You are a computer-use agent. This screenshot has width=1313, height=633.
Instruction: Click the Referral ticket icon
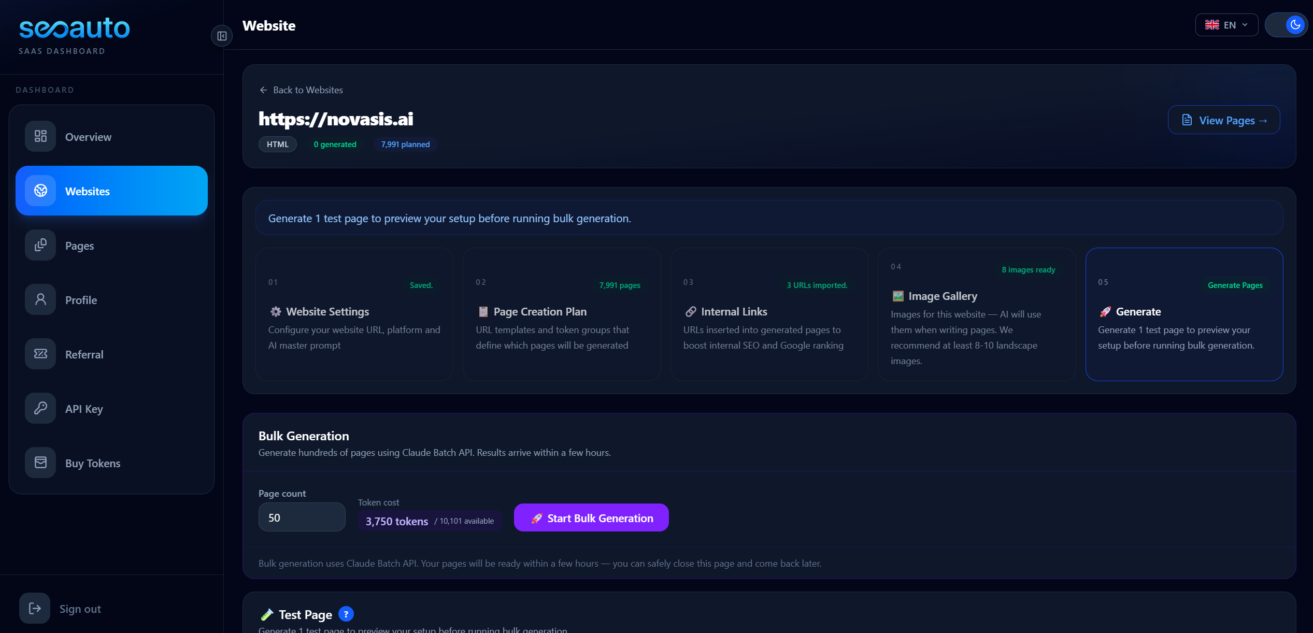40,354
